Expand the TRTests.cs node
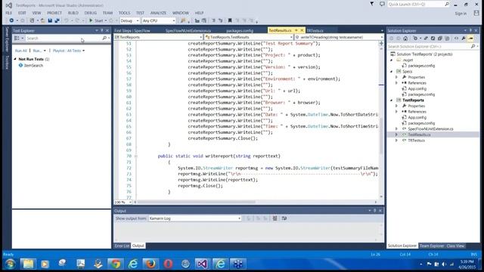484x272 pixels. 396,141
